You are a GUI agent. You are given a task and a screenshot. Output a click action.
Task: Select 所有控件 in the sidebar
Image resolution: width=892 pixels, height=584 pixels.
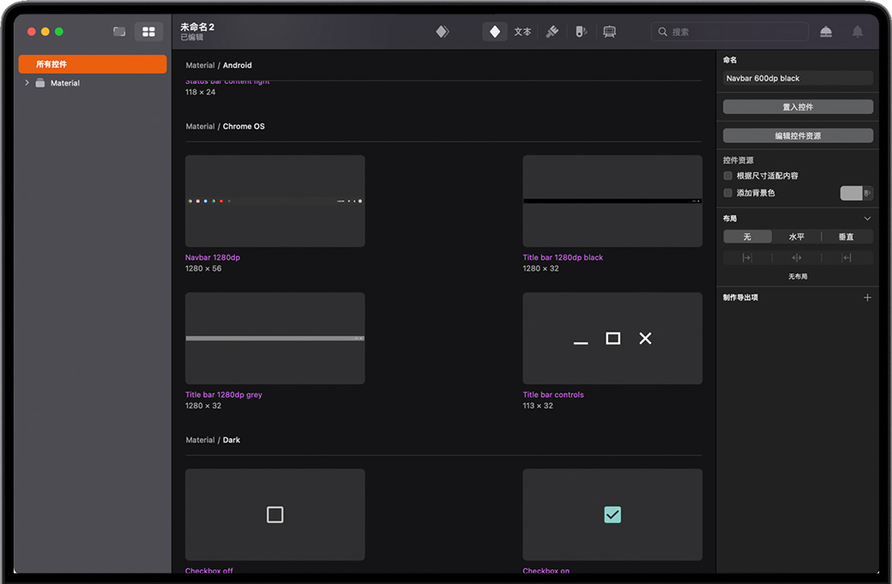tap(93, 64)
